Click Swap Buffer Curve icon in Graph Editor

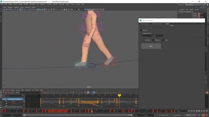pyautogui.click(x=73, y=93)
